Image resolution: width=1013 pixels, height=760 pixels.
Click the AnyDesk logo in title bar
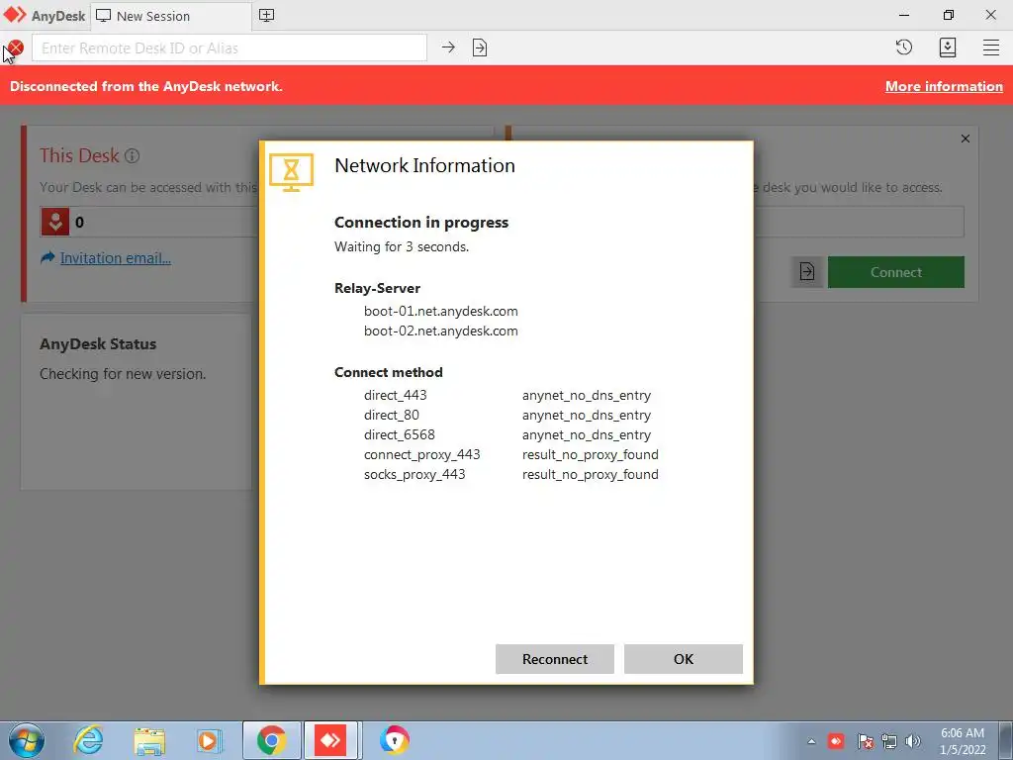tap(14, 15)
